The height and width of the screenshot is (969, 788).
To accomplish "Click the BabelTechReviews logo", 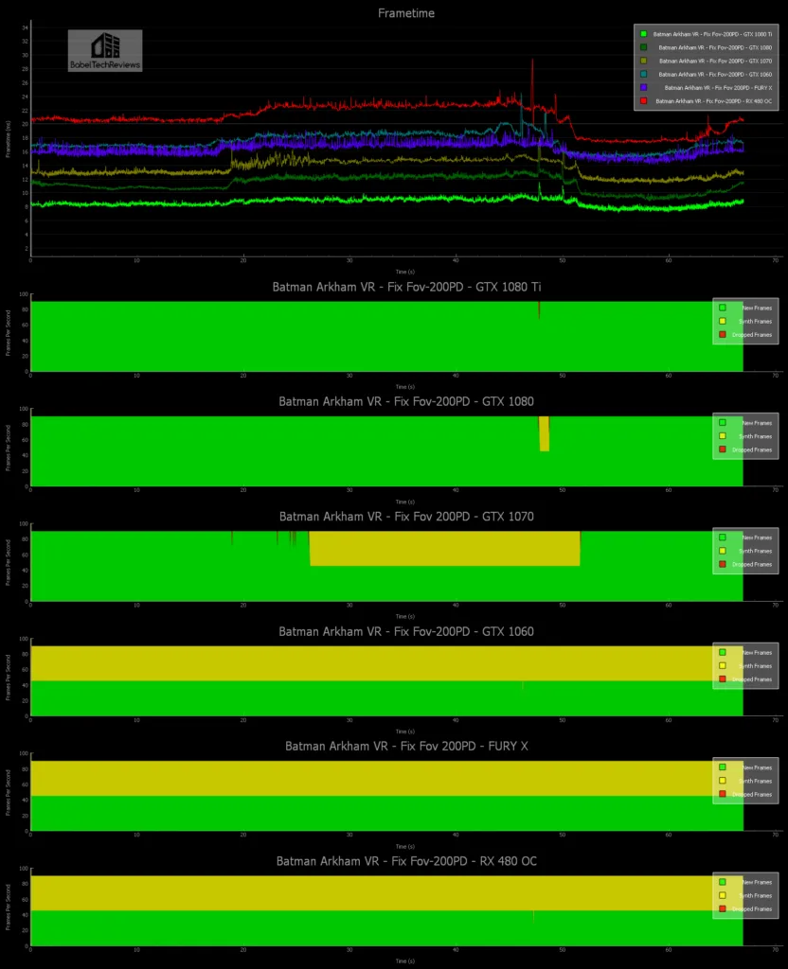I will (104, 50).
